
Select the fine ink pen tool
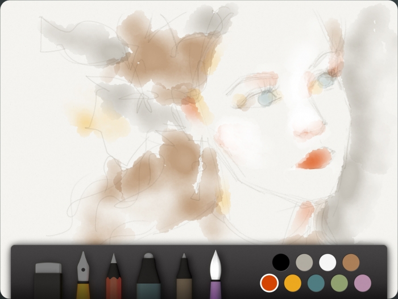coord(184,276)
